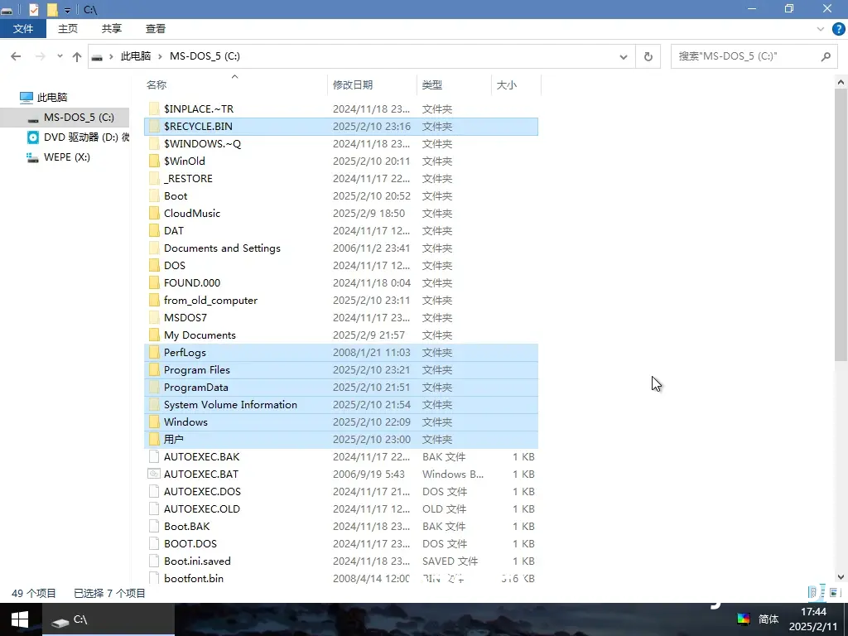Click the properties icon in quick access toolbar
848x636 pixels.
[x=33, y=10]
